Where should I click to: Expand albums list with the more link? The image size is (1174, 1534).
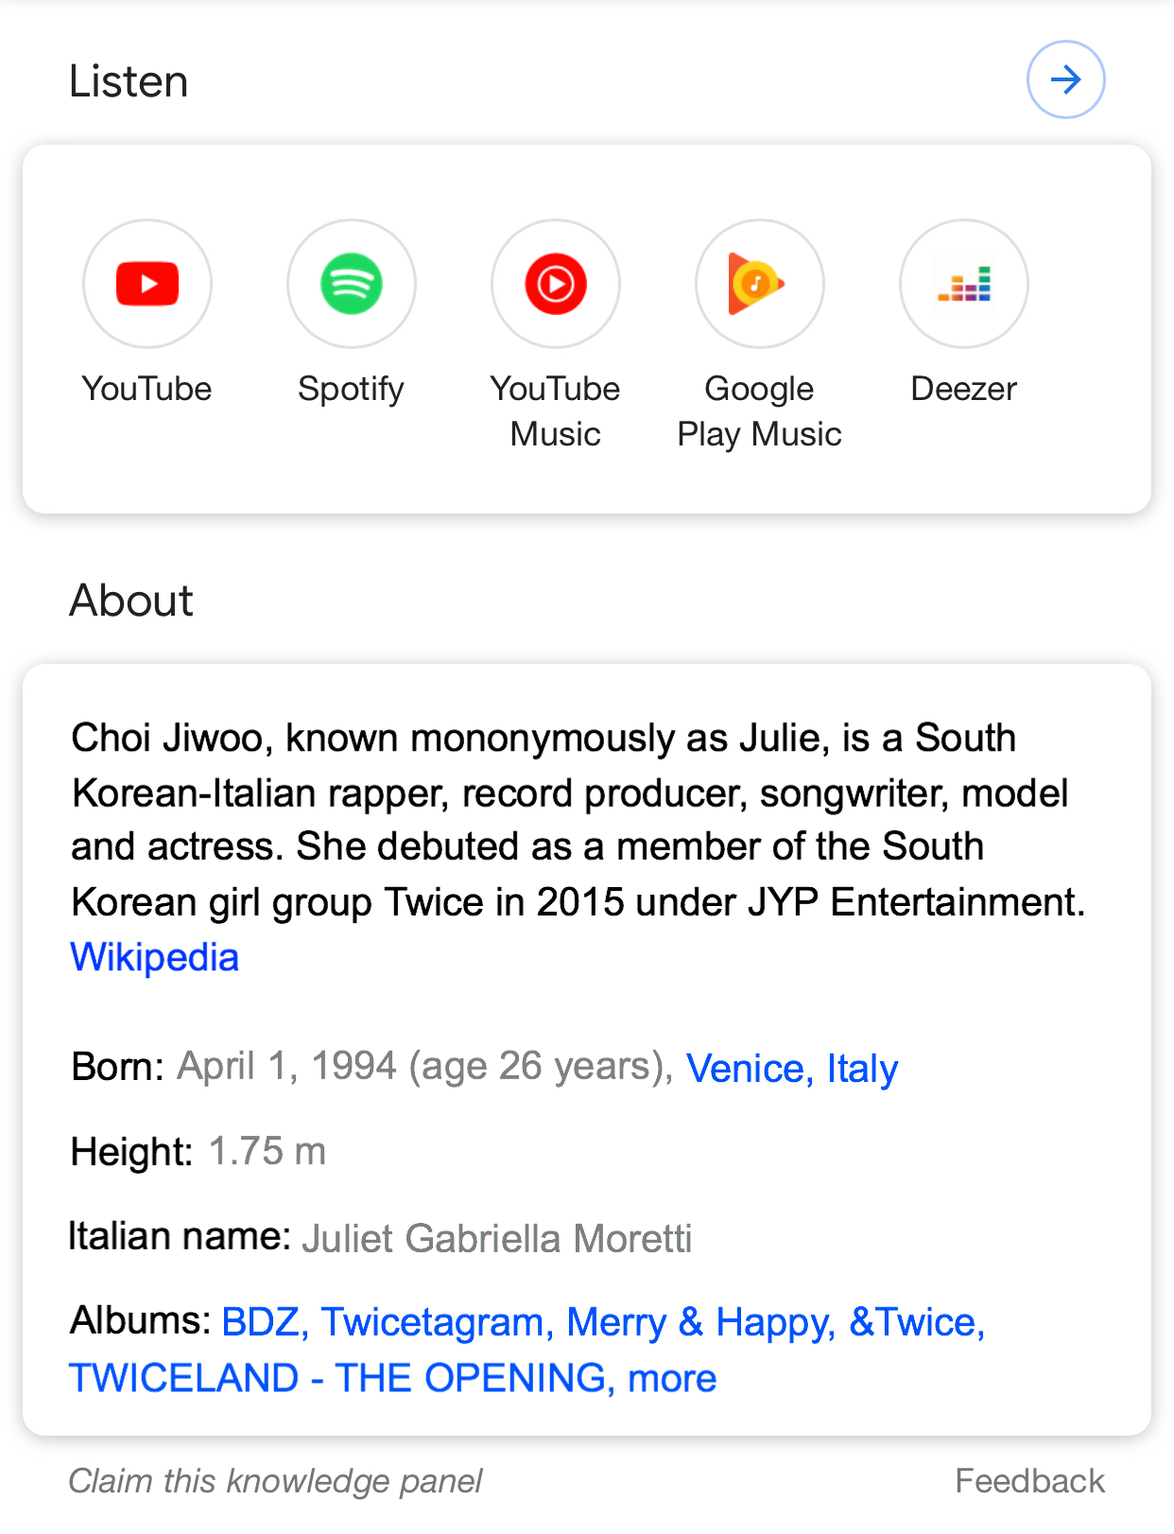pos(672,1378)
